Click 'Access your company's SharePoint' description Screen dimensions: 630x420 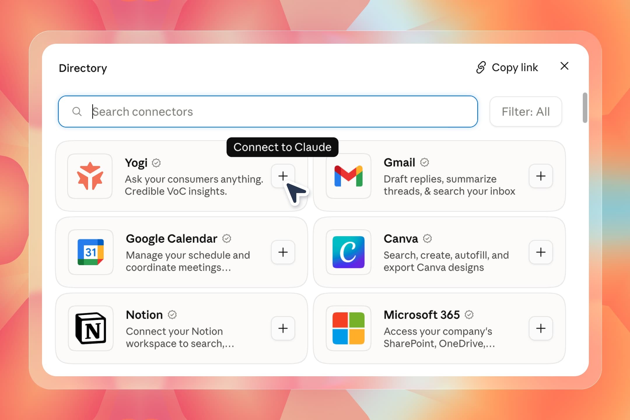(x=439, y=337)
